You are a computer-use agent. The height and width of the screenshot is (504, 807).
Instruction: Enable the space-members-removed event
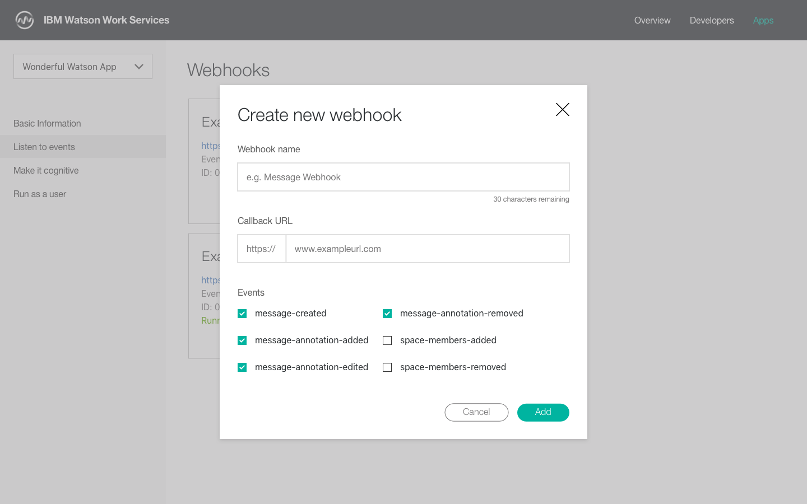click(x=387, y=367)
